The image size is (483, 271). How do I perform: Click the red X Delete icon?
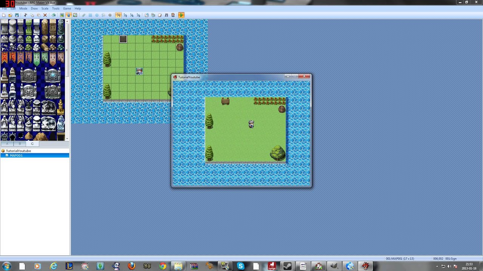pos(45,15)
